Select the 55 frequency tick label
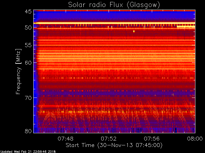 [28, 45]
